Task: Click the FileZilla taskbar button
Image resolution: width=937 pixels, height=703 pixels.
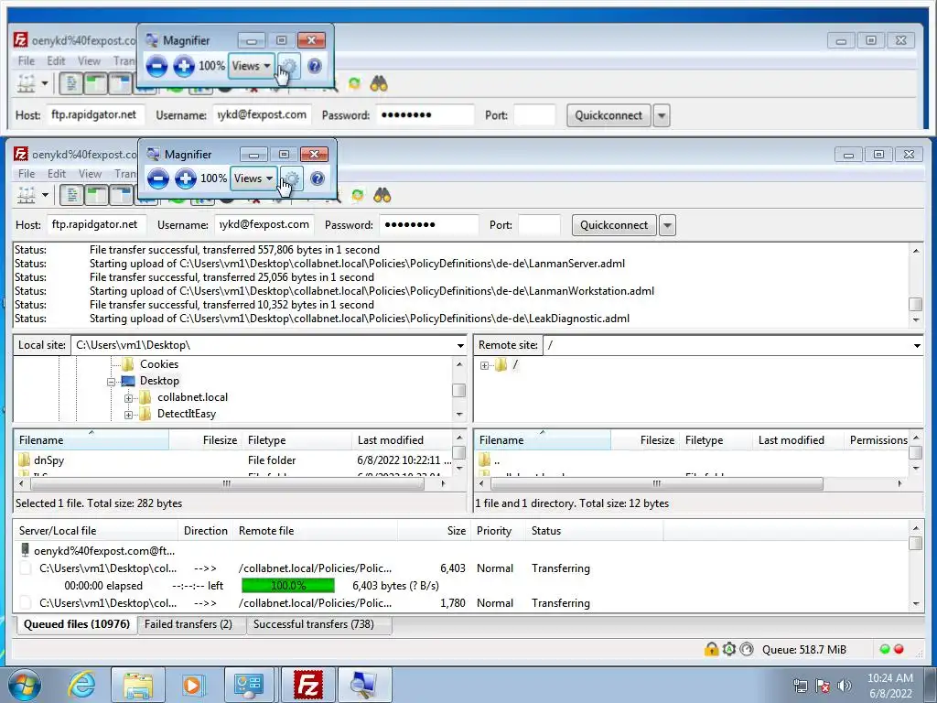Action: coord(307,685)
